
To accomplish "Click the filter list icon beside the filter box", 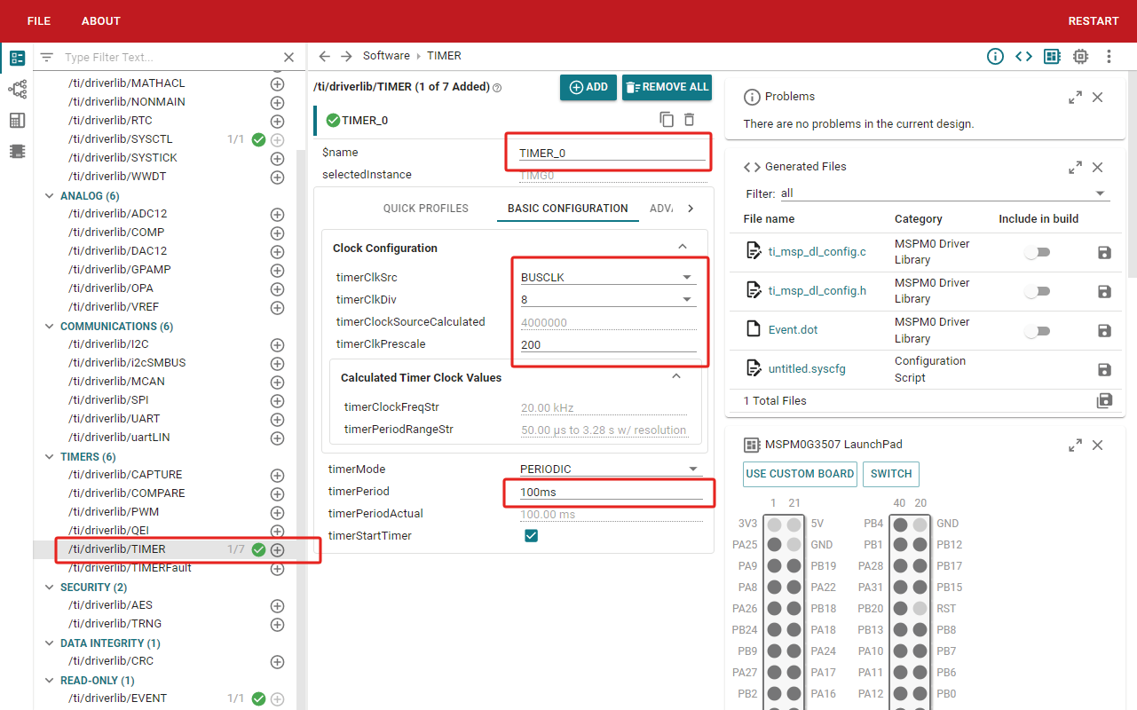I will coord(47,57).
